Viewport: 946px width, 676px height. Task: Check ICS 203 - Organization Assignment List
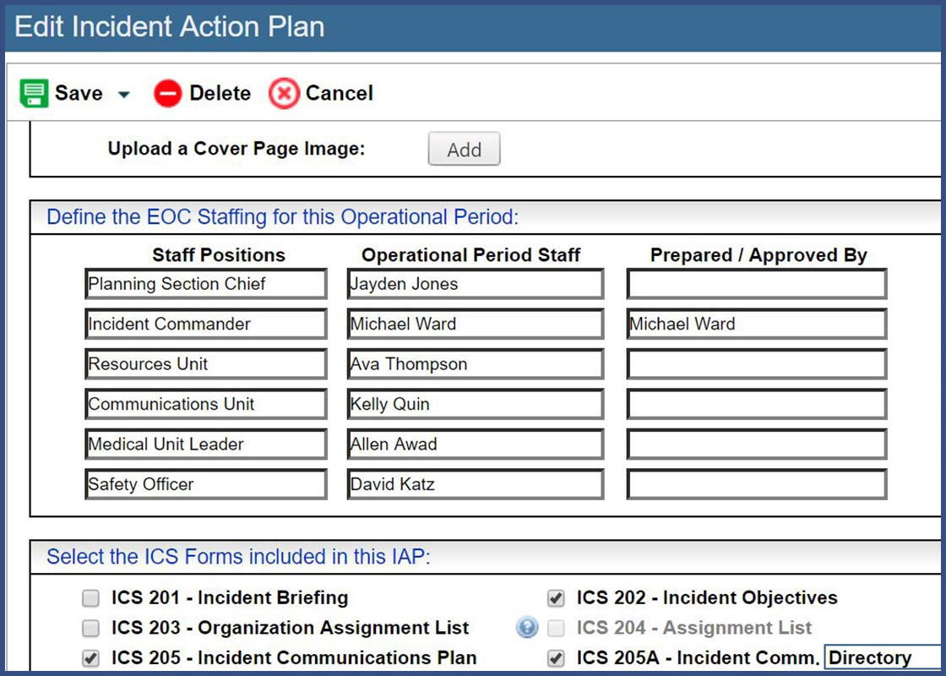tap(90, 629)
